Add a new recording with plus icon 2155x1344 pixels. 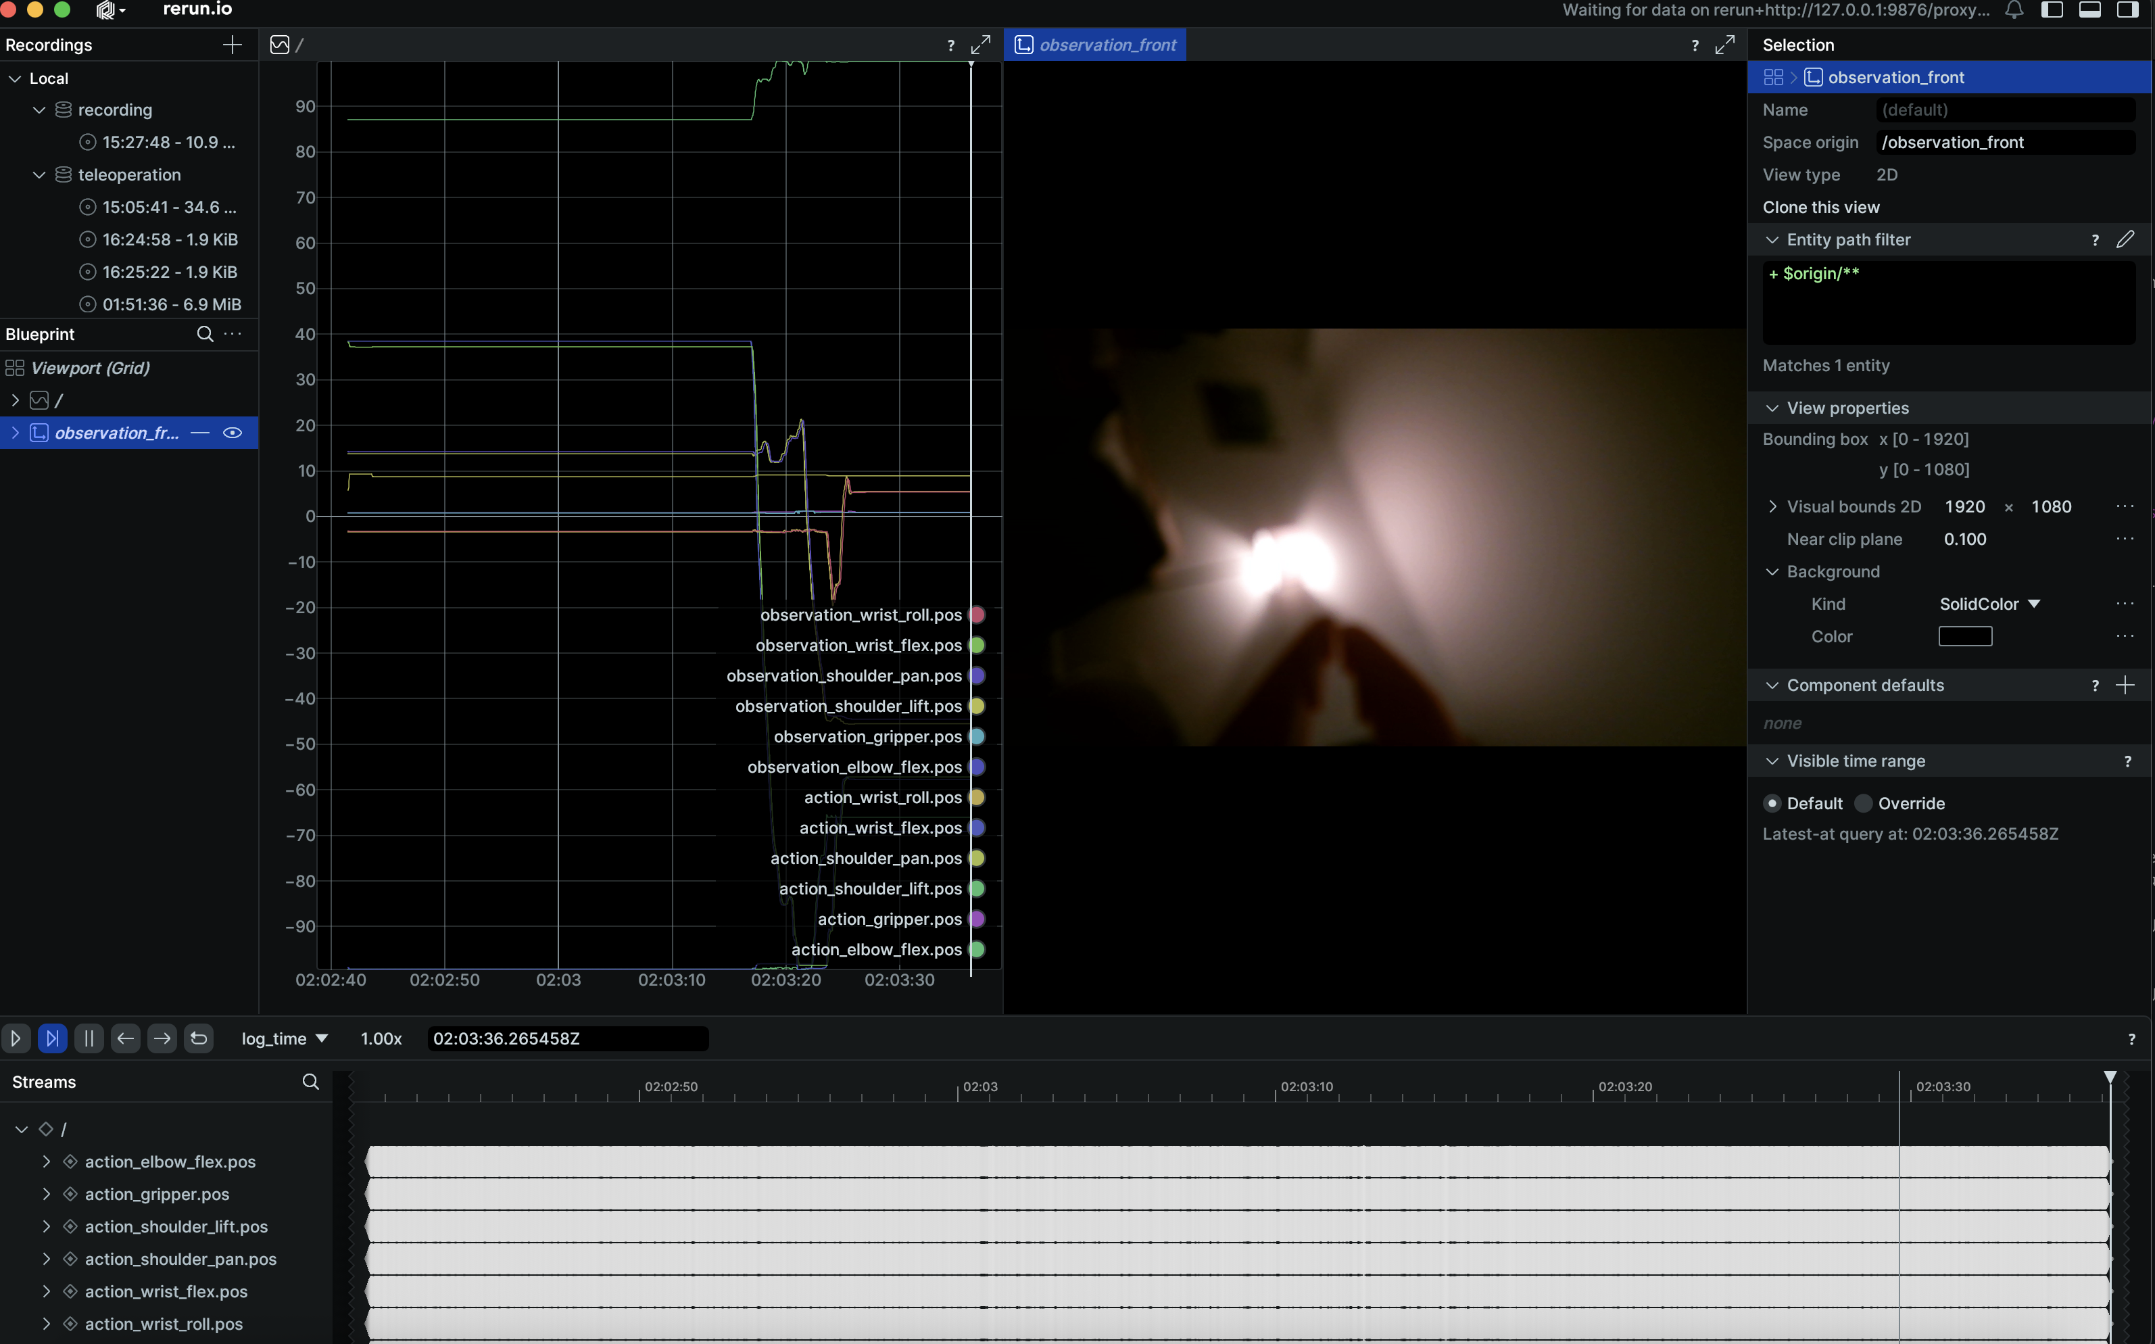(232, 45)
